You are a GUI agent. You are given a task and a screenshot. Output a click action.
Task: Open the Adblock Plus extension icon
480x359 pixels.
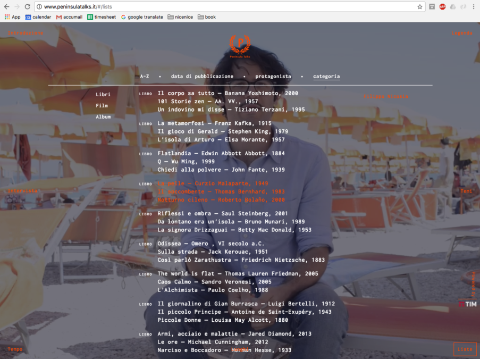pos(442,7)
